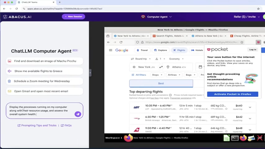Swap origin and destination airports
Screen dimensions: 265x149
click(x=161, y=67)
